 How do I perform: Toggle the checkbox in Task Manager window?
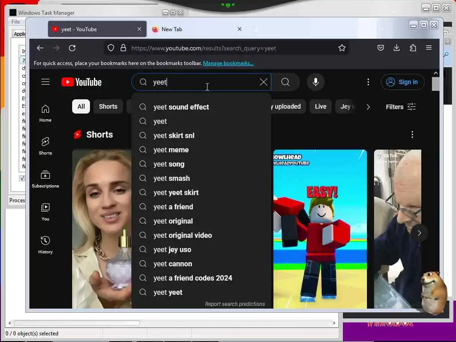[x=22, y=178]
